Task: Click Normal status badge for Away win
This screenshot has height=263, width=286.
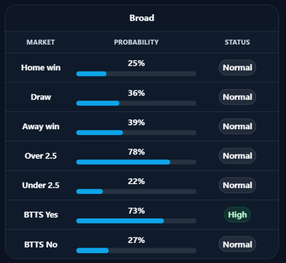Action: pyautogui.click(x=237, y=126)
